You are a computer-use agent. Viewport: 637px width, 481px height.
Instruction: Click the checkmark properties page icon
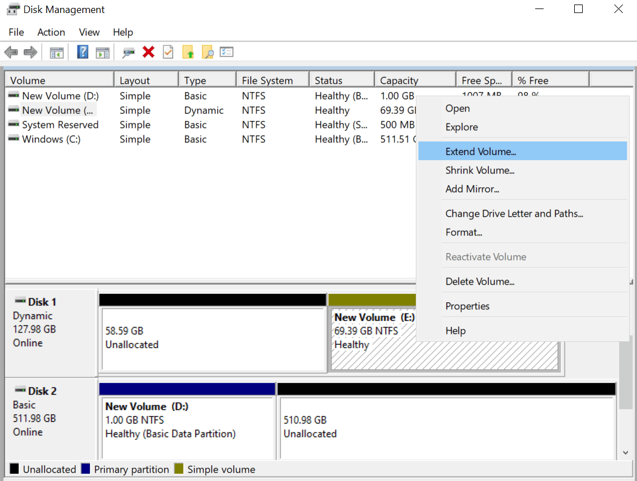pos(168,51)
